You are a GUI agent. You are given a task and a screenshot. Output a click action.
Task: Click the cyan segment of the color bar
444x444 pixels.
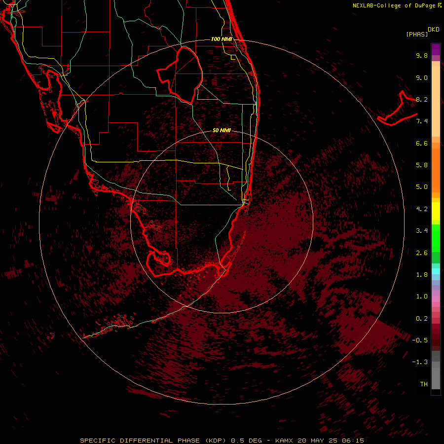tap(436, 271)
